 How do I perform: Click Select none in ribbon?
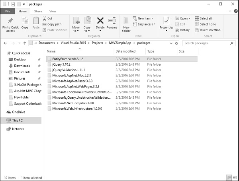point(205,24)
